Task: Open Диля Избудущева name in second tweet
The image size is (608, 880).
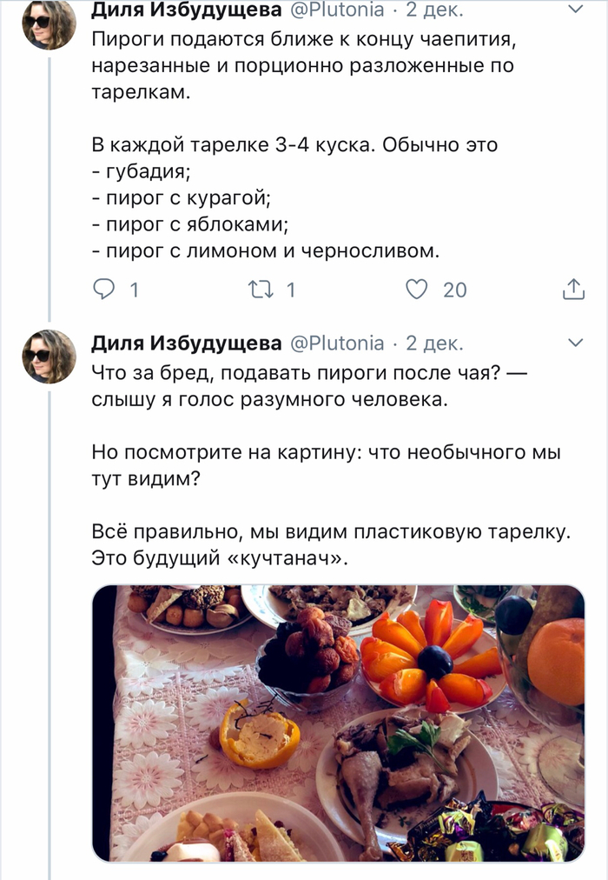Action: point(186,343)
